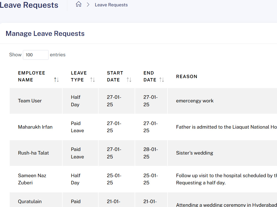Select the Team User employee row

(x=143, y=101)
